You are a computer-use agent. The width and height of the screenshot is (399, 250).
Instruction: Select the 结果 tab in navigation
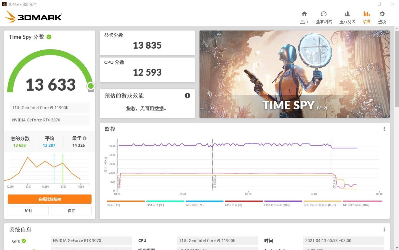pos(366,21)
